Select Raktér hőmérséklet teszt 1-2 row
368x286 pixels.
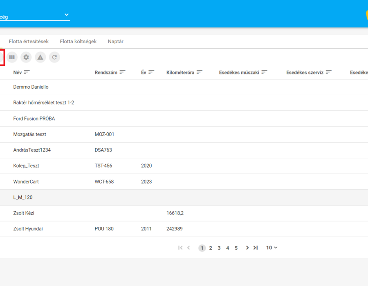pyautogui.click(x=184, y=103)
